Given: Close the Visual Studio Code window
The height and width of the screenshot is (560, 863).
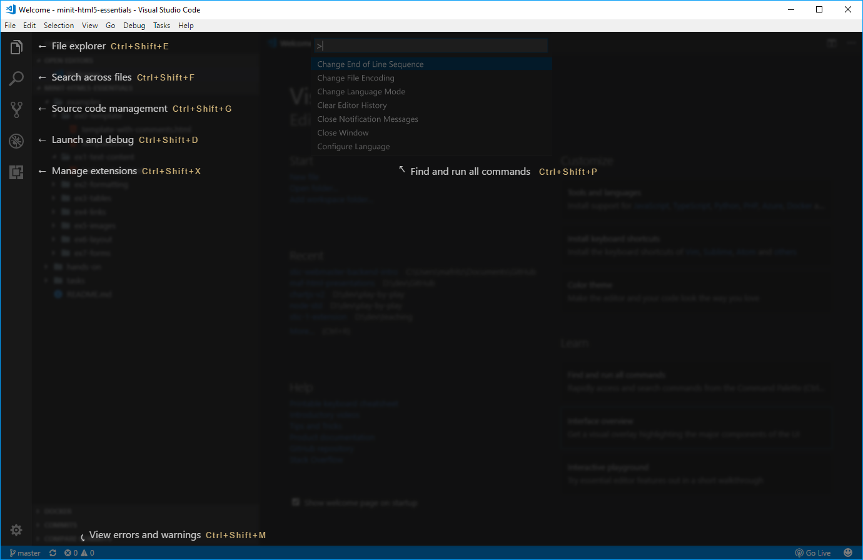Looking at the screenshot, I should click(x=848, y=9).
